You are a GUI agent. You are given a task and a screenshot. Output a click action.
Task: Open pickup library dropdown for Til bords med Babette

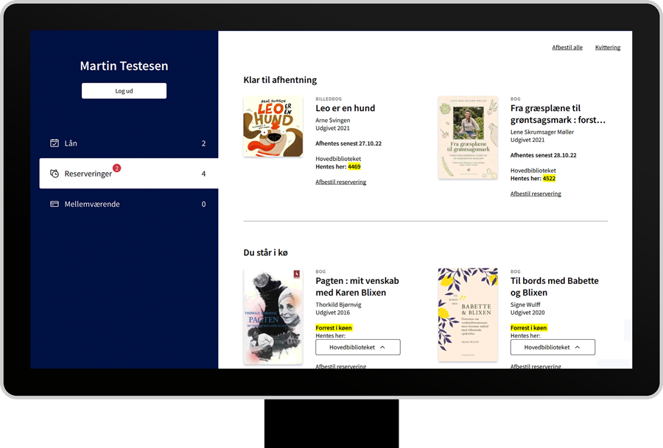[x=552, y=347]
